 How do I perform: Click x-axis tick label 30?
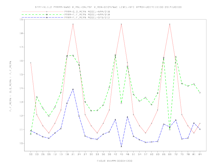[x=91, y=154]
